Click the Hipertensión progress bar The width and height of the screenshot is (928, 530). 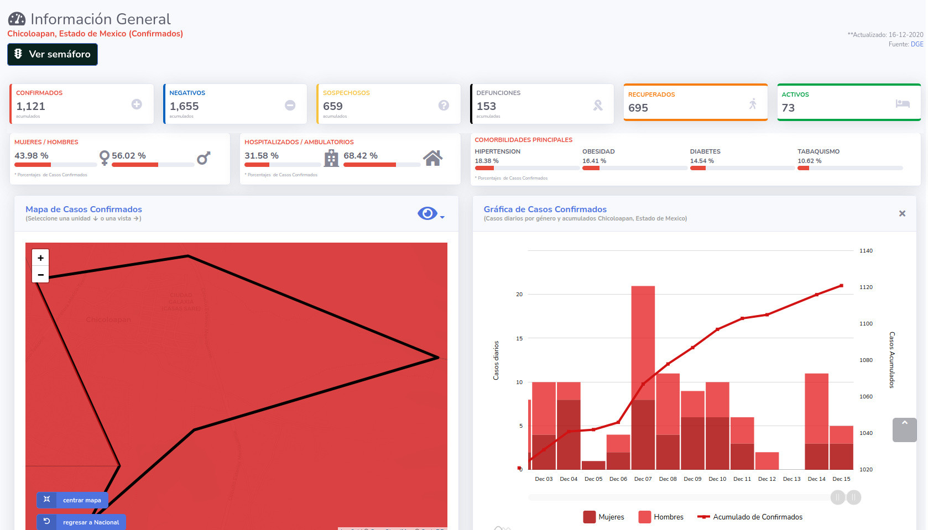click(x=526, y=168)
